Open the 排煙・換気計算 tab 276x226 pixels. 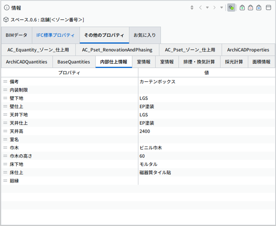tap(199, 62)
